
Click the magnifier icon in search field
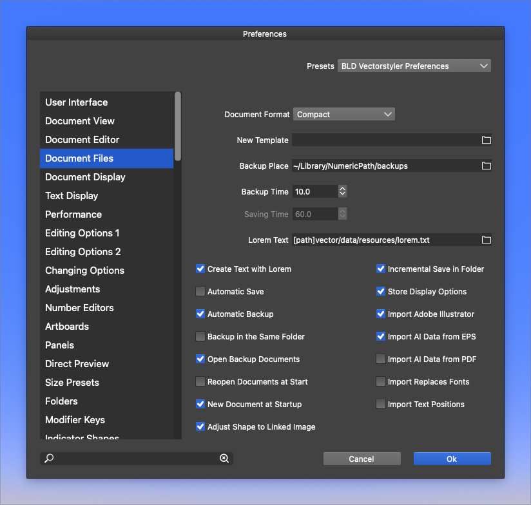point(50,459)
